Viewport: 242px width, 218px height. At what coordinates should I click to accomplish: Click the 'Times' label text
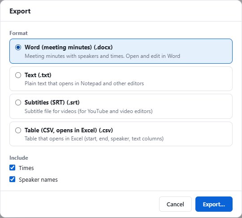pyautogui.click(x=26, y=168)
